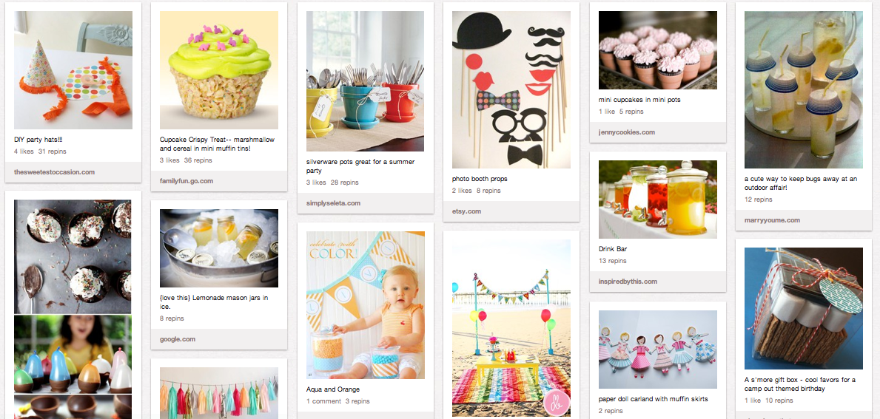This screenshot has width=880, height=419.
Task: Open the lemonade mason jars in ice image
Action: [219, 248]
